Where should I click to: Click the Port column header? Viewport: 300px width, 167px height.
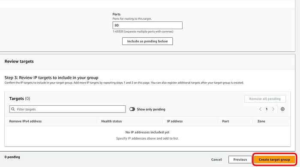coord(225,121)
